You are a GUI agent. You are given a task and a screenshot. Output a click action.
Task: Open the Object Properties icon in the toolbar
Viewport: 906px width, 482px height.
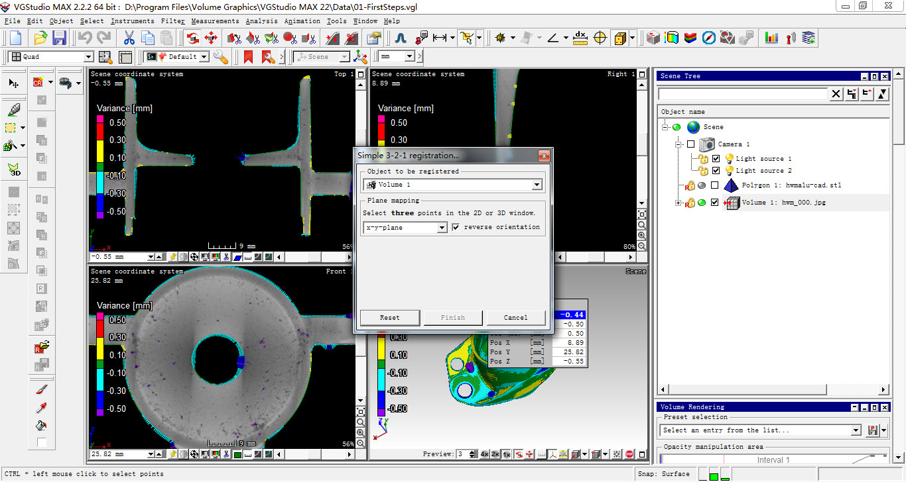[373, 38]
